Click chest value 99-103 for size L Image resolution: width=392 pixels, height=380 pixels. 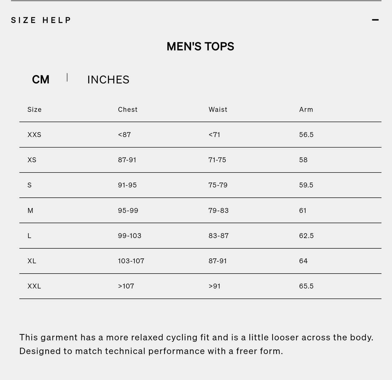[130, 236]
